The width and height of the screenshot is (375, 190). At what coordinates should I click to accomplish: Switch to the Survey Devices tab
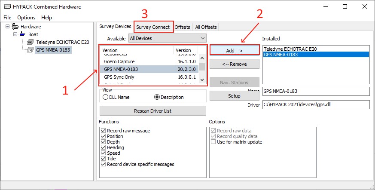tap(115, 26)
